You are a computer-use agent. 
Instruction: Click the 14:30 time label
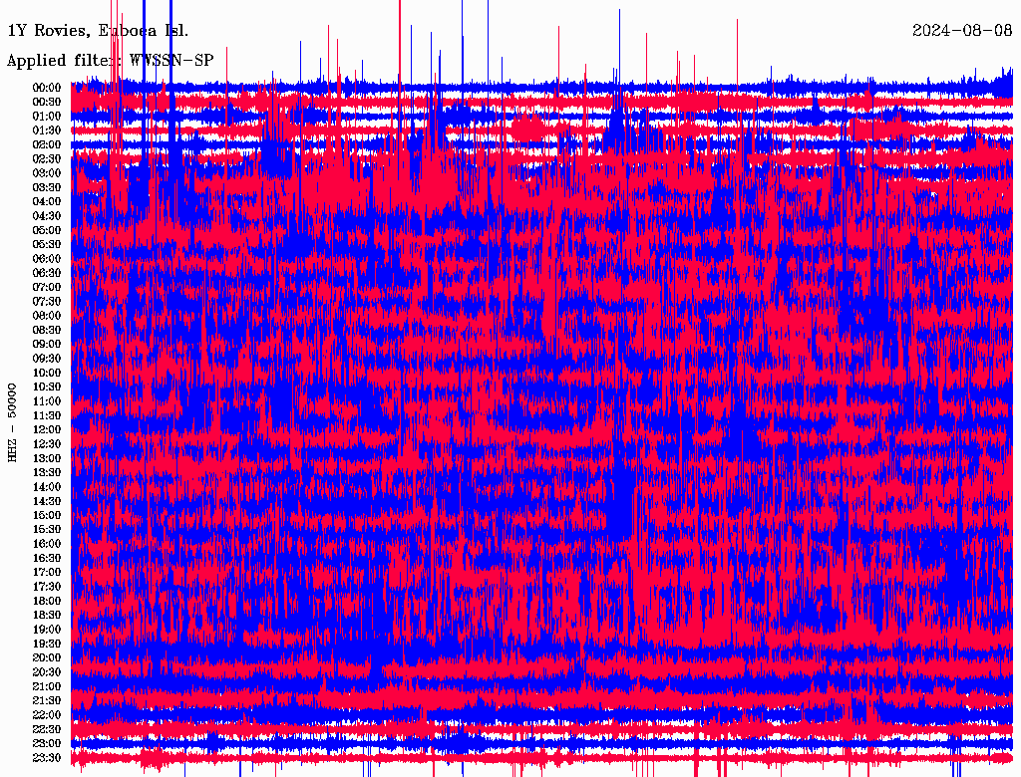(x=47, y=502)
